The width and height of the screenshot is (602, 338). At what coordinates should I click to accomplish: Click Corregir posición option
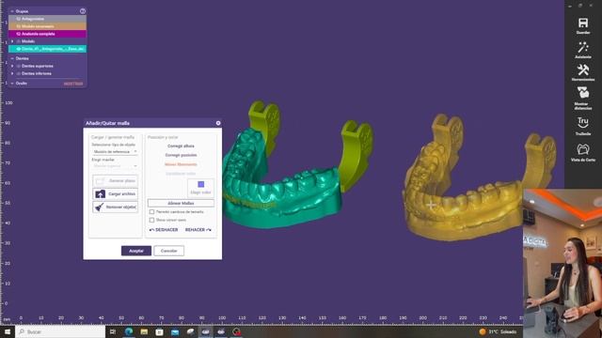tap(181, 155)
